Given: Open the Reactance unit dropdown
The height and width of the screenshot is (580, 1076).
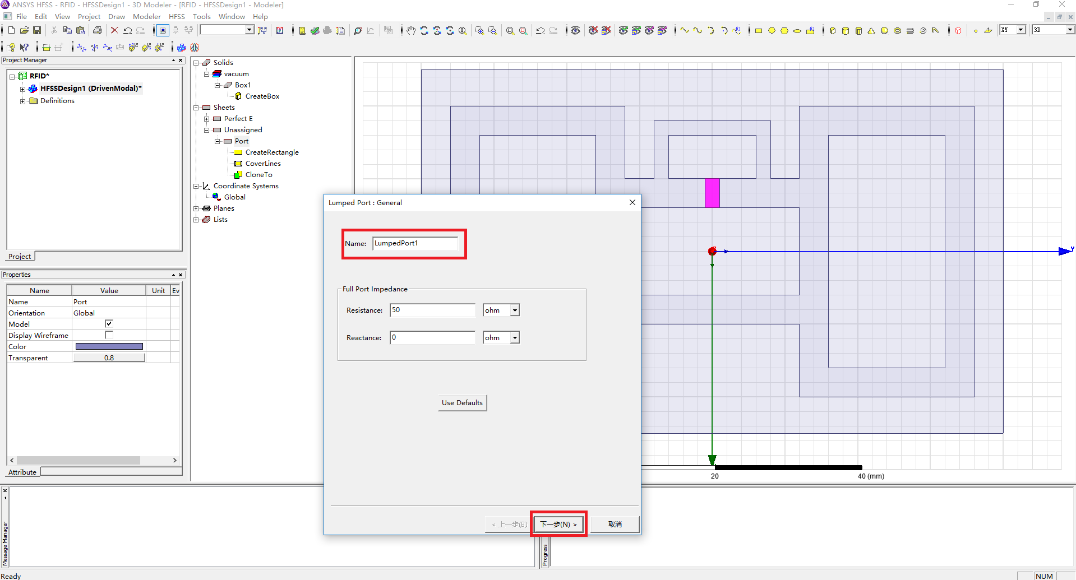Looking at the screenshot, I should 515,337.
